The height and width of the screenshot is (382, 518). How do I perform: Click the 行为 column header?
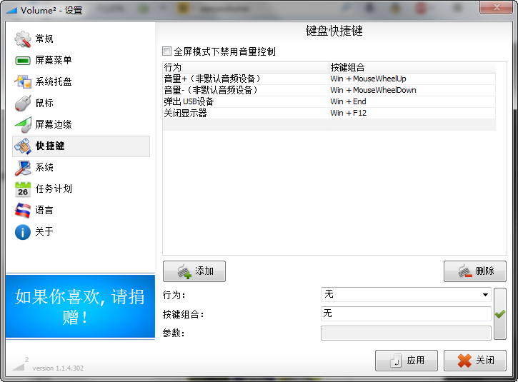click(246, 67)
